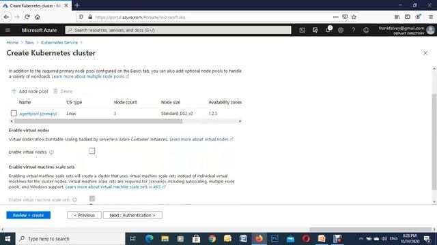Go to the browser home page

point(38,17)
